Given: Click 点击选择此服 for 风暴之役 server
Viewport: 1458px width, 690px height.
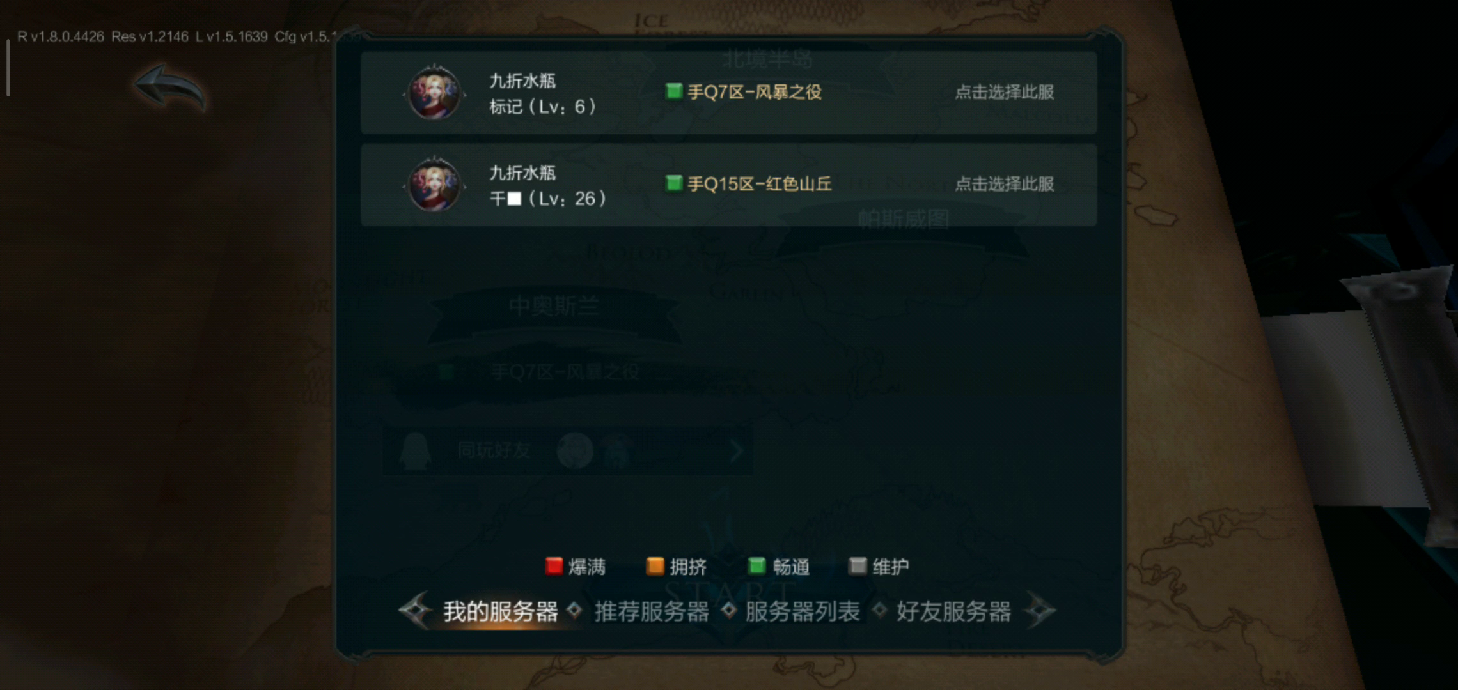Looking at the screenshot, I should pyautogui.click(x=1004, y=92).
